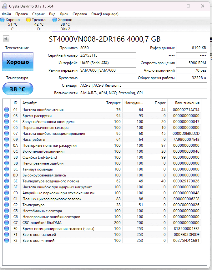212x270 pixels.
Task: Expand the Диск menu
Action: coord(64,14)
